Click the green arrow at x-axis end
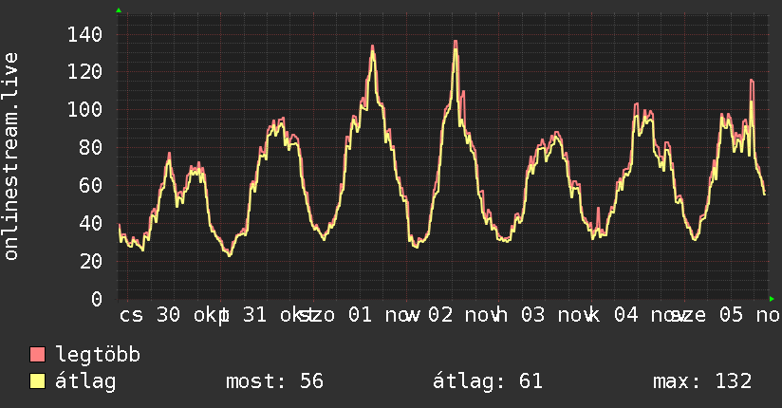 [x=772, y=299]
